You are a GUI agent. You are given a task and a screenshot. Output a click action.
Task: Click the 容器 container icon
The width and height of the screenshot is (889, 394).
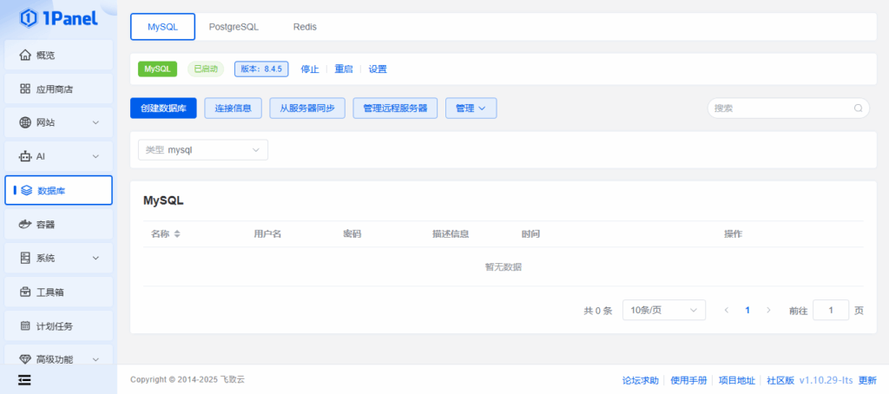(x=25, y=225)
